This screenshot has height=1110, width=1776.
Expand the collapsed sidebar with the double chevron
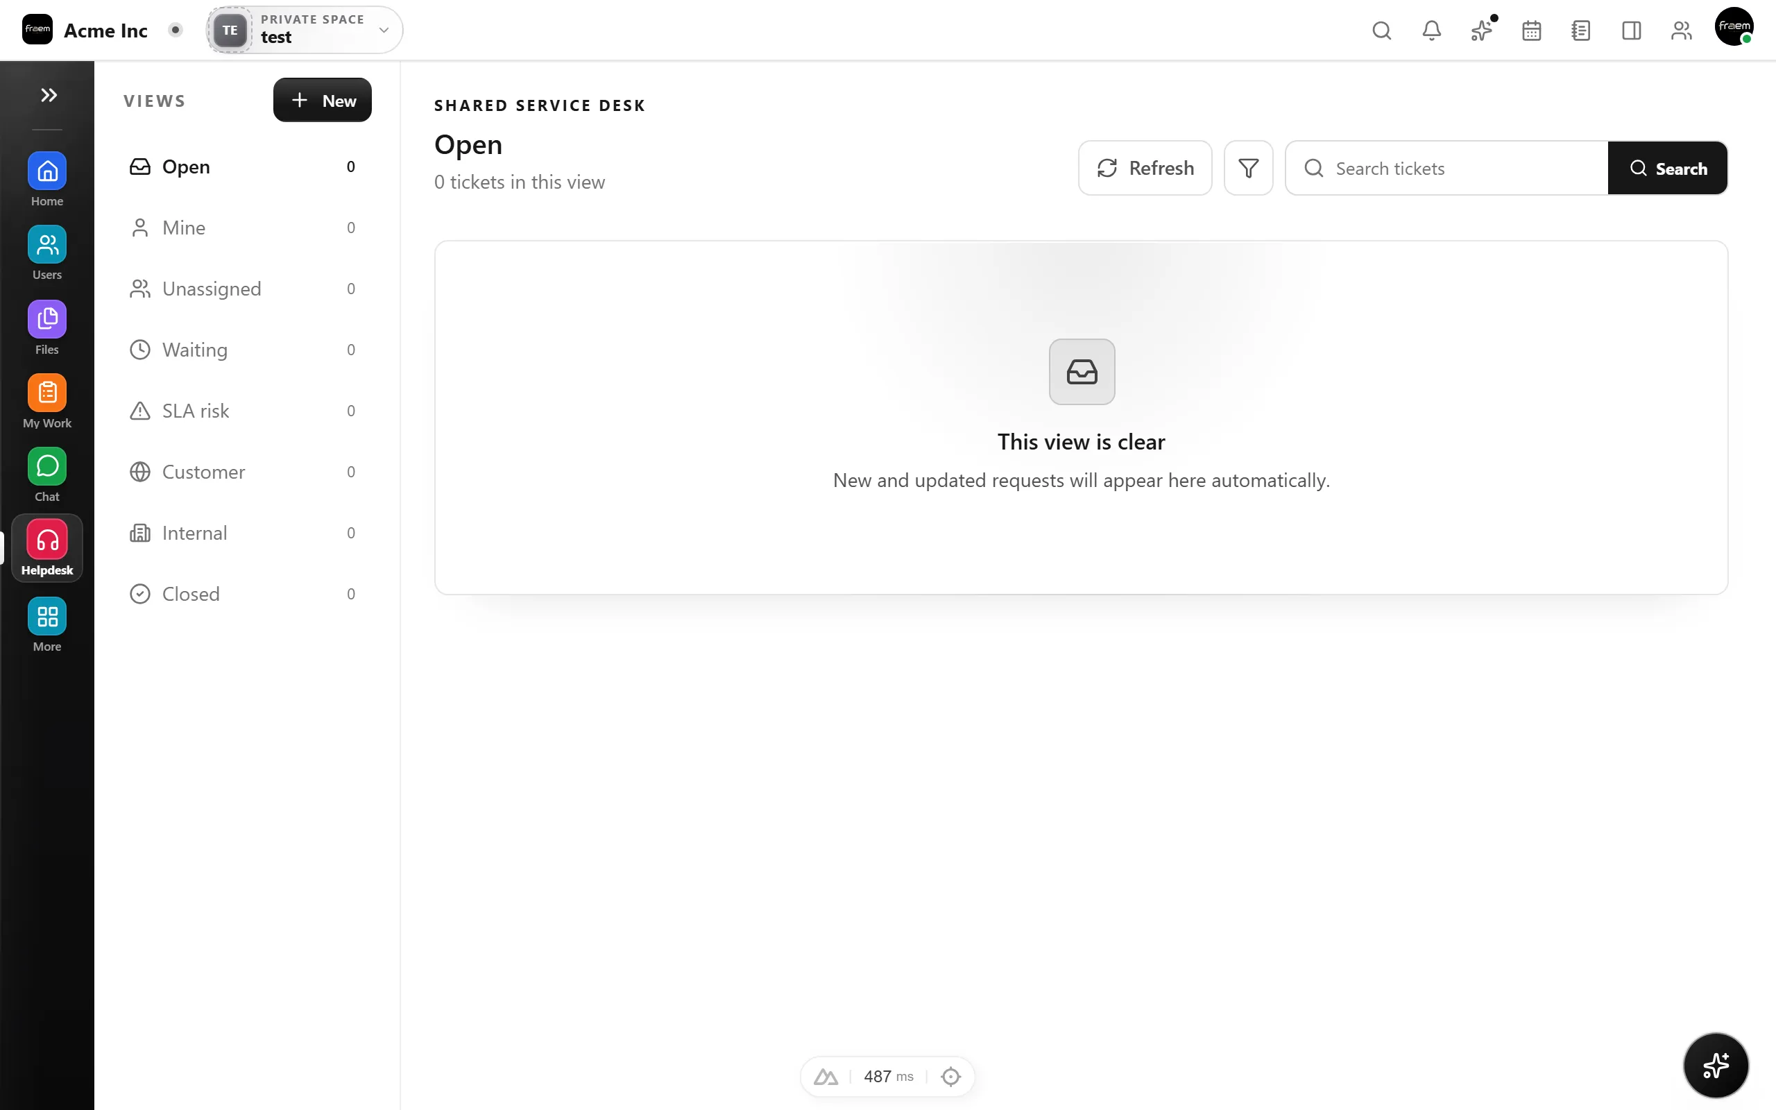click(x=49, y=95)
